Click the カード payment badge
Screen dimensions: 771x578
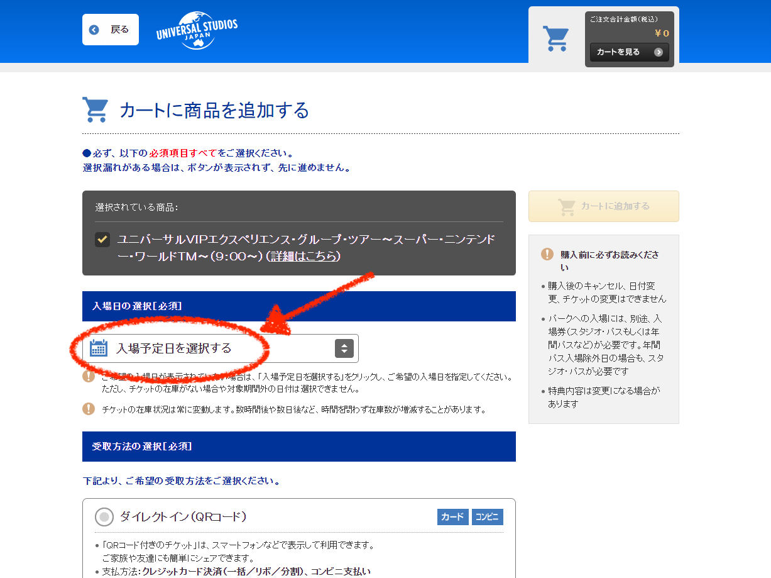click(452, 517)
